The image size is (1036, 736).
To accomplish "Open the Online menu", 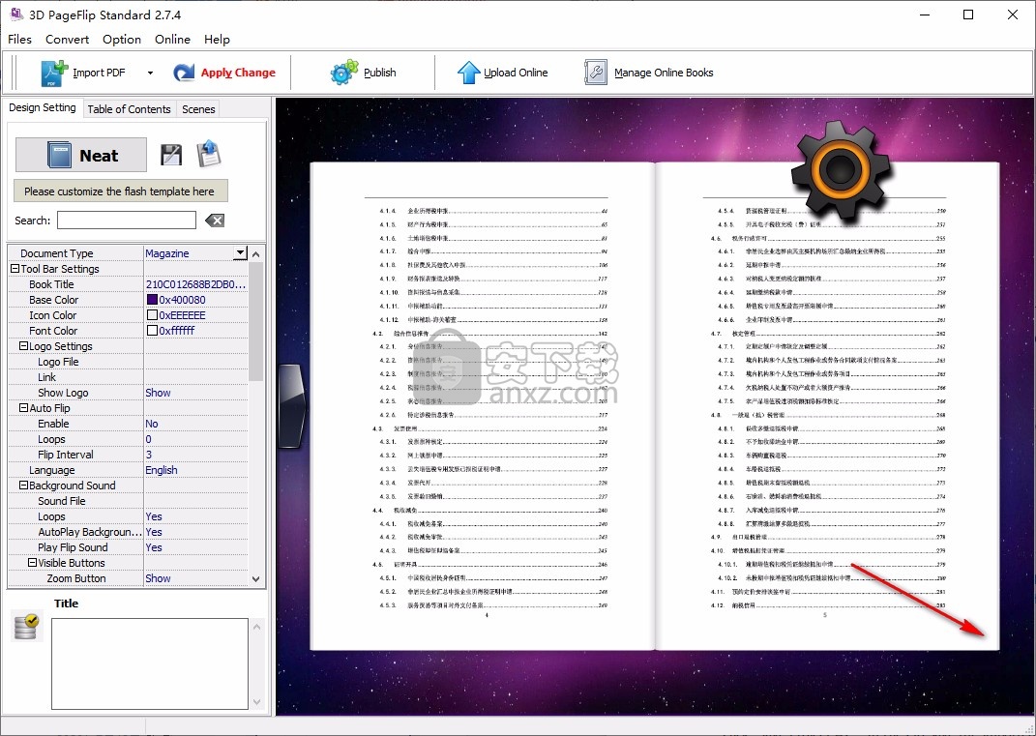I will pos(172,39).
